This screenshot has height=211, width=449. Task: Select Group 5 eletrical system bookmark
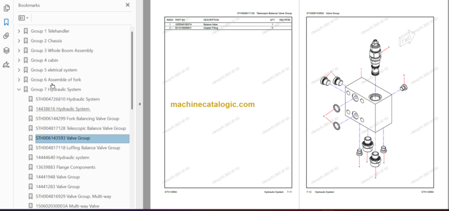coord(54,70)
